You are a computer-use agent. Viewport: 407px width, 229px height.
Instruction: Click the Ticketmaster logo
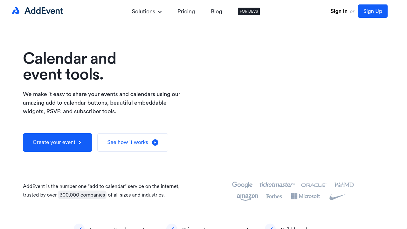point(277,185)
